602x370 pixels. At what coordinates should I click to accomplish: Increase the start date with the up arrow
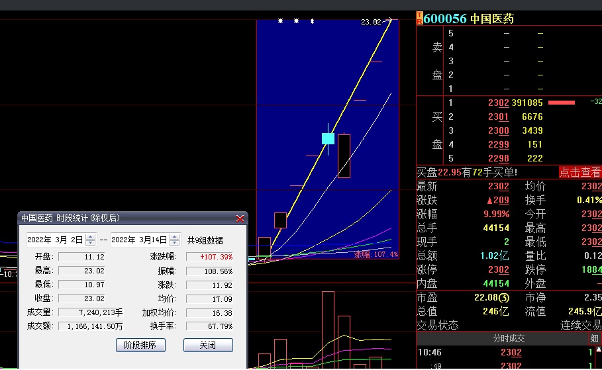click(x=91, y=236)
